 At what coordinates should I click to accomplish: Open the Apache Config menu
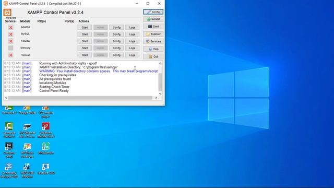[x=116, y=27]
